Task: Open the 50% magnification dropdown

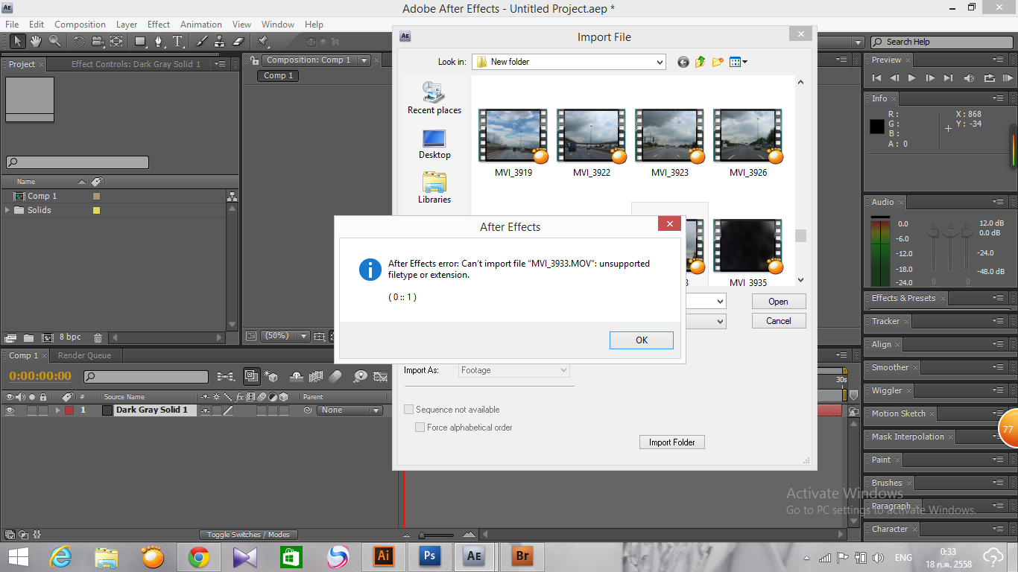Action: (284, 336)
